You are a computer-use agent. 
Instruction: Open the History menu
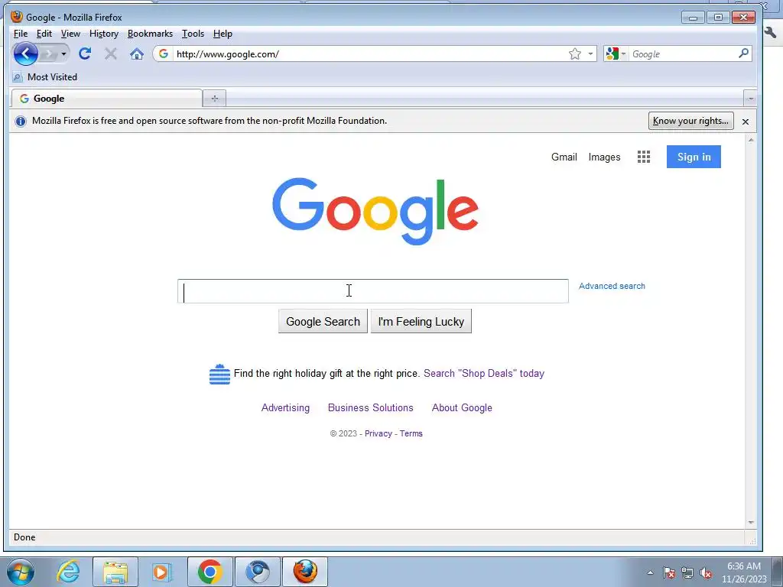(x=104, y=34)
